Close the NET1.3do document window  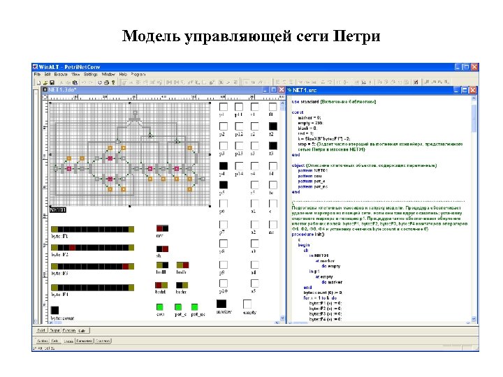[x=282, y=90]
